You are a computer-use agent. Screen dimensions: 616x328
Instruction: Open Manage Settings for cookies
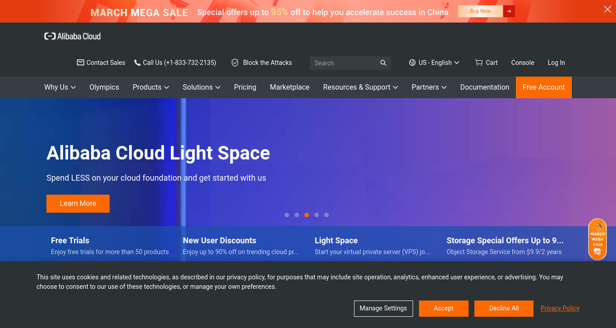pos(383,309)
